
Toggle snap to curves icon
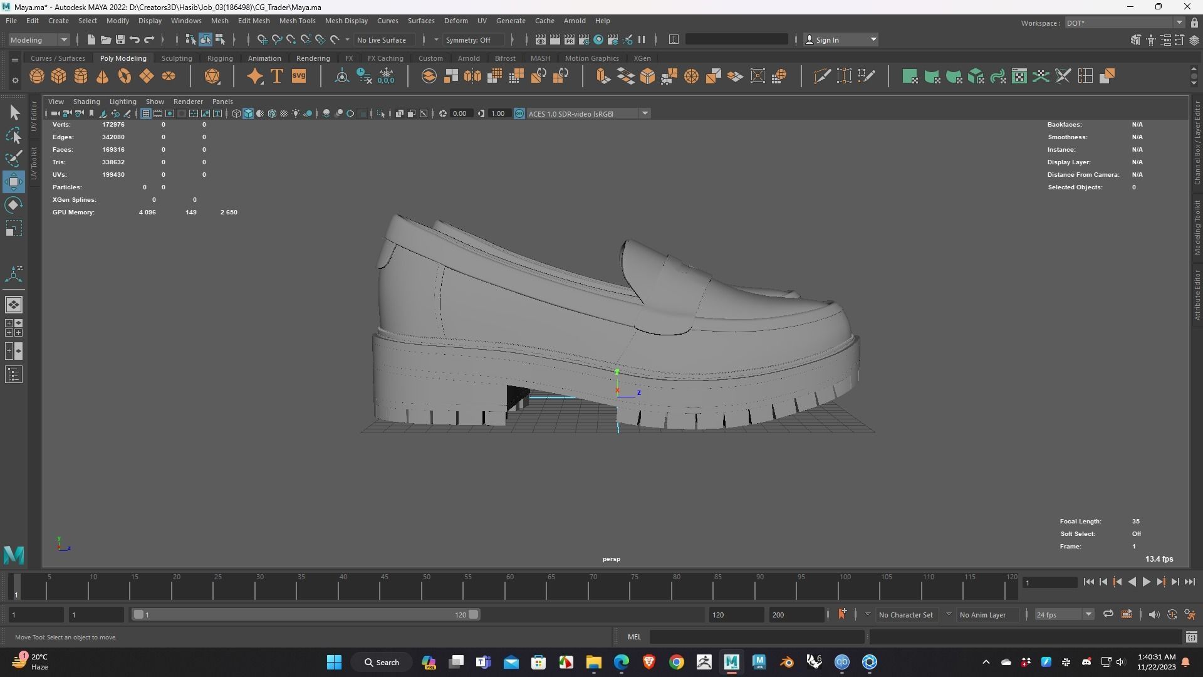pos(277,39)
